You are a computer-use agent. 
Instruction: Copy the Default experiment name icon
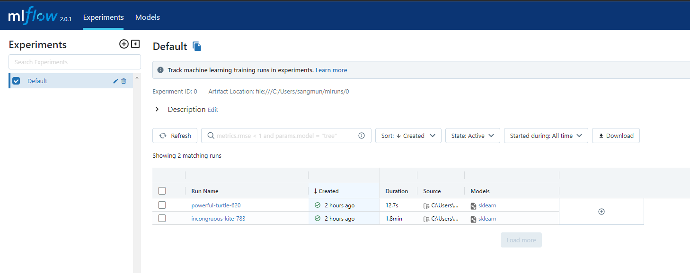pyautogui.click(x=197, y=46)
